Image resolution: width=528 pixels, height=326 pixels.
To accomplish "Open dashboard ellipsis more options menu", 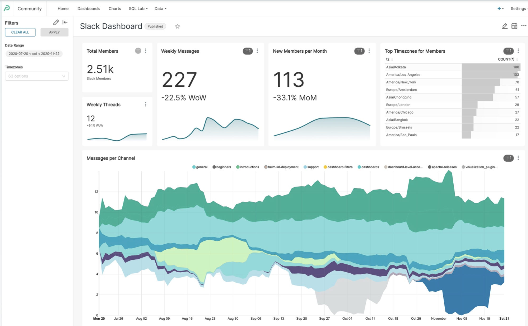I will coord(524,26).
